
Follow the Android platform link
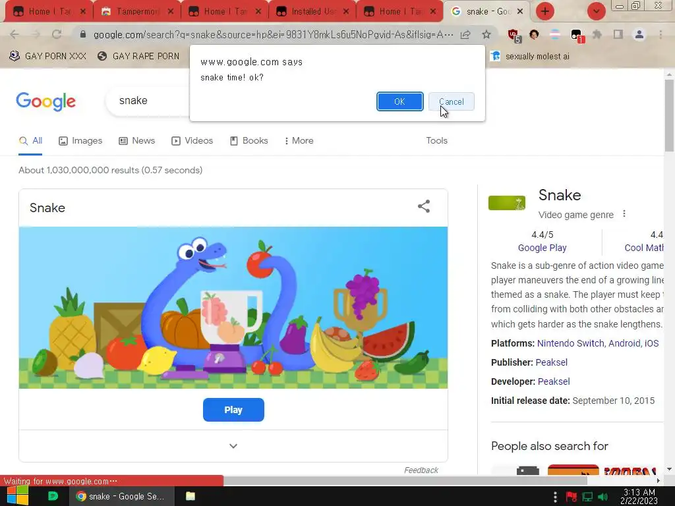(624, 343)
